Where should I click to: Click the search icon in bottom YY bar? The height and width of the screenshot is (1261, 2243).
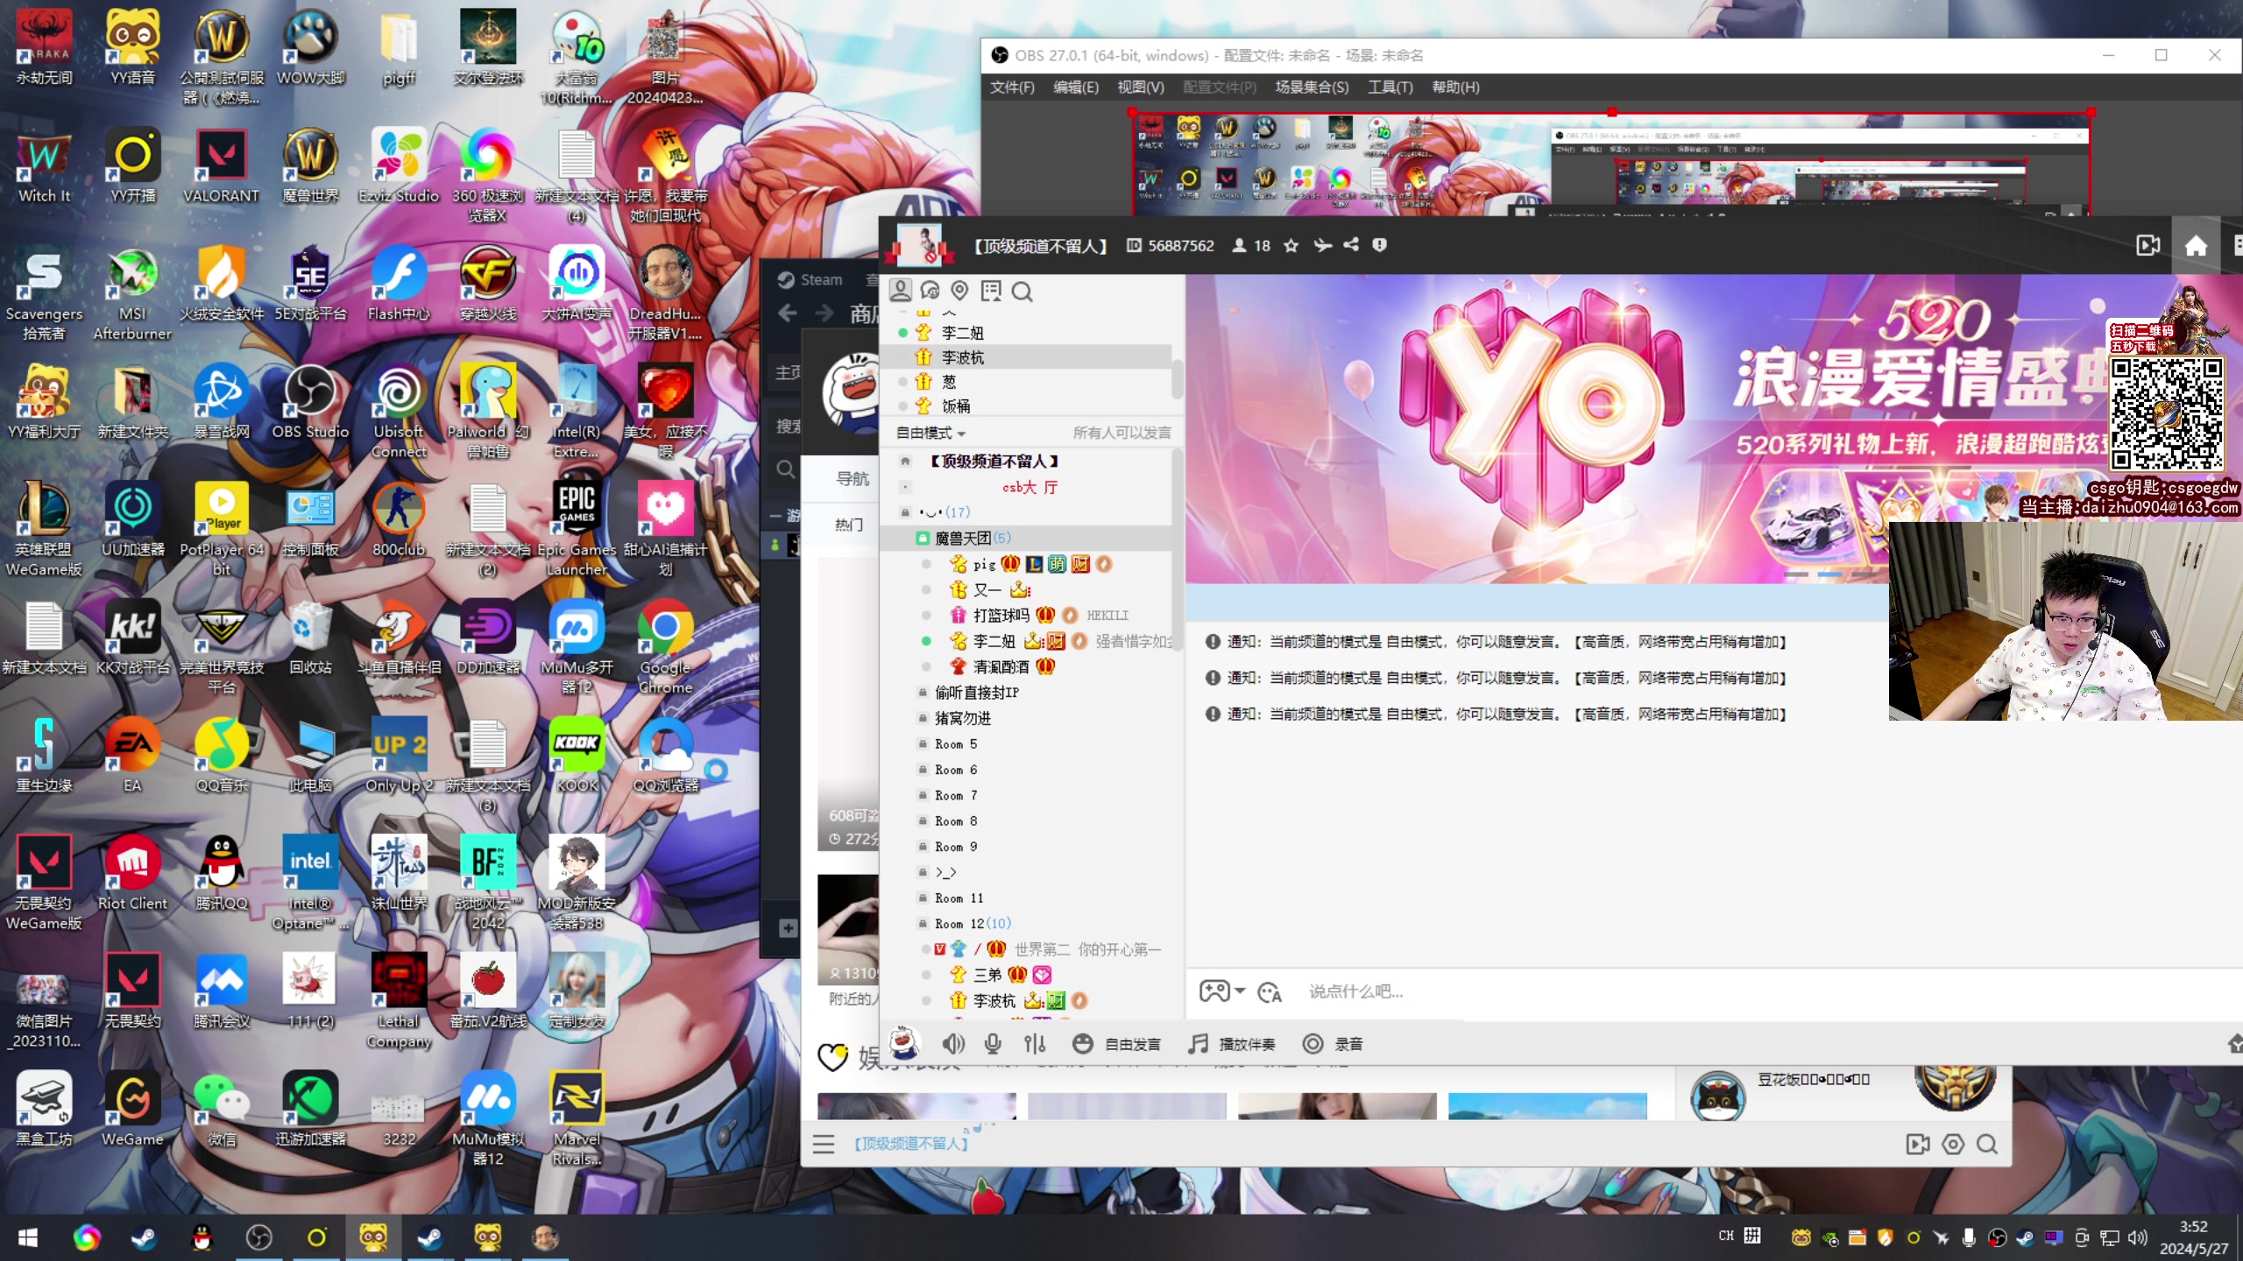point(1987,1145)
